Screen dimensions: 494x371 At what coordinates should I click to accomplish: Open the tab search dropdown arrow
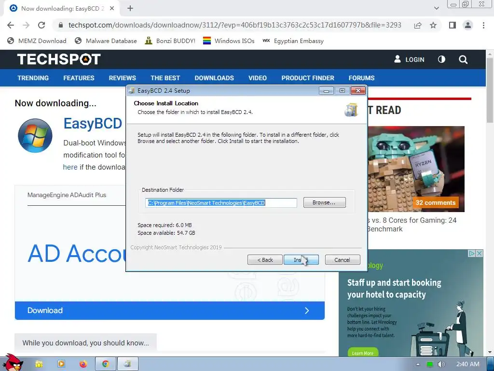point(436,8)
